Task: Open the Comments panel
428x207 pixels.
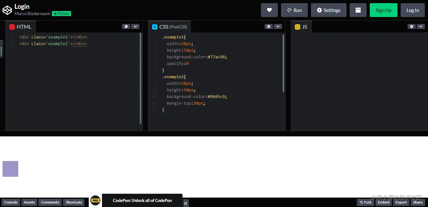Action: (x=50, y=202)
